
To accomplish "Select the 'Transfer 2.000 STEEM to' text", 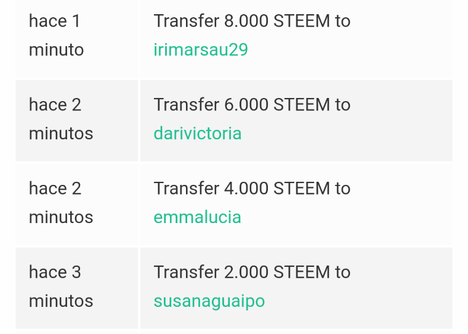I will click(252, 272).
